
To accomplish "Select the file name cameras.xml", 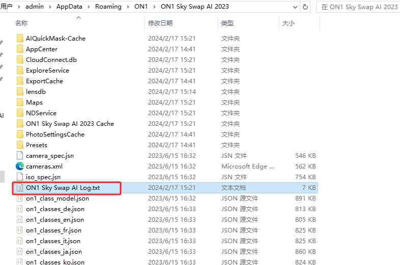I will (44, 167).
